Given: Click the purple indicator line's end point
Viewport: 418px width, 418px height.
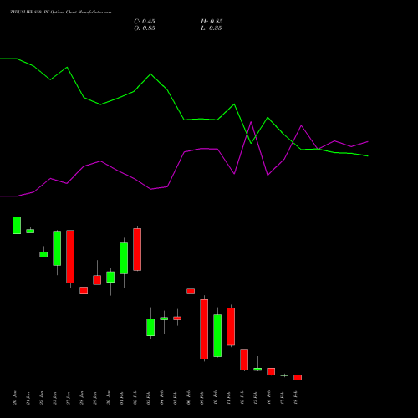Looking at the screenshot, I should (368, 141).
